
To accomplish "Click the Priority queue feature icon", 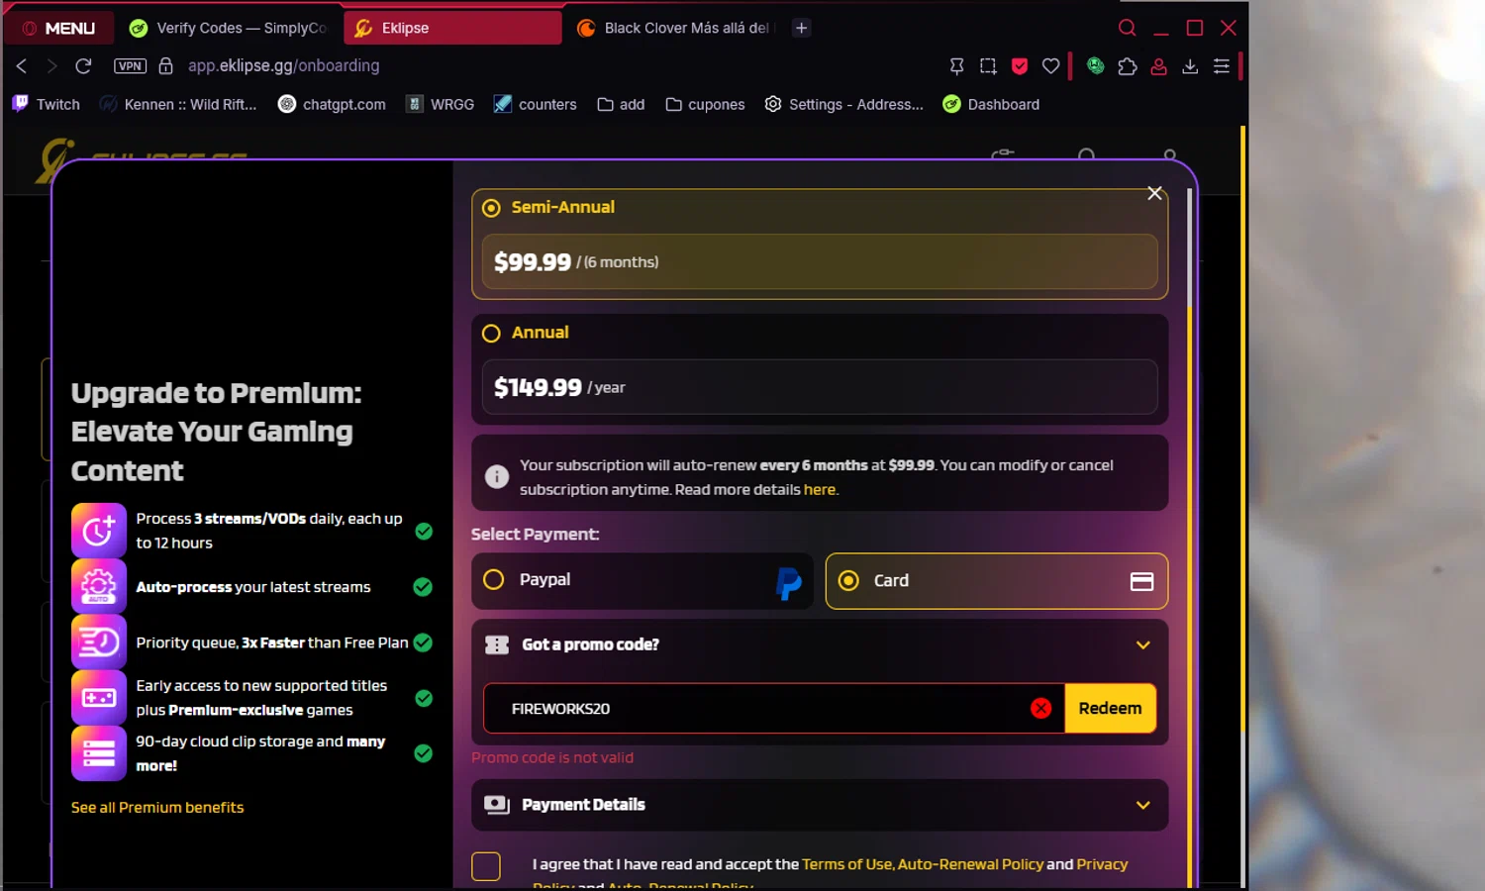I will tap(99, 642).
